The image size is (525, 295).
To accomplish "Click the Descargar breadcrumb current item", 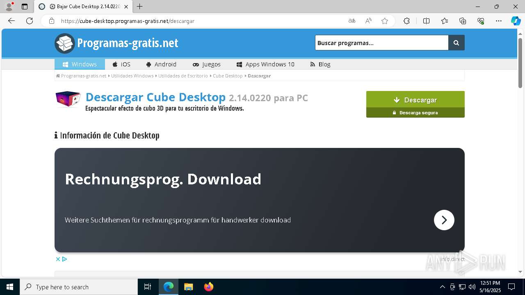I will coord(259,76).
